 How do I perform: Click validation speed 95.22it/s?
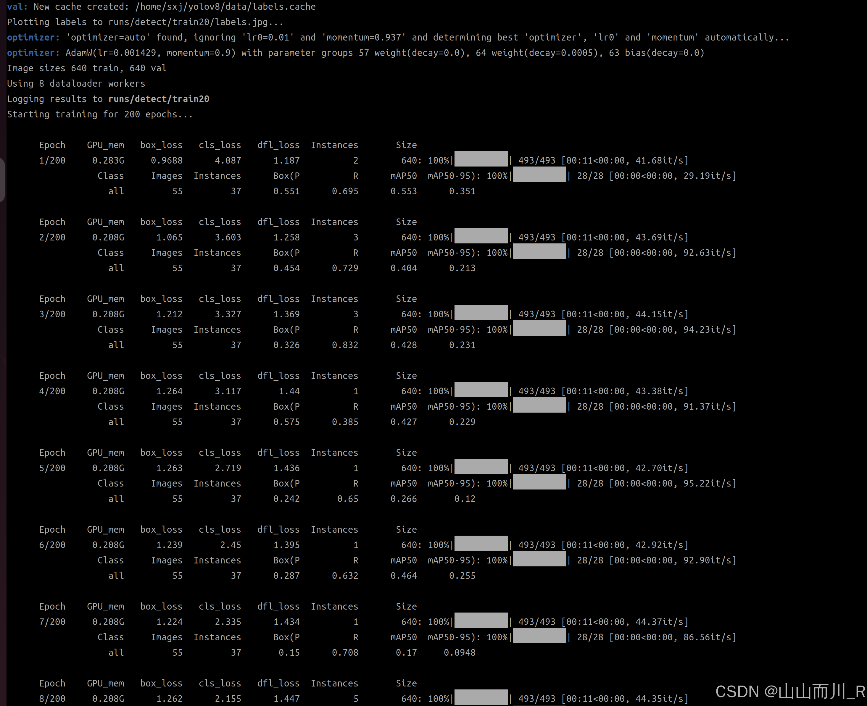707,484
